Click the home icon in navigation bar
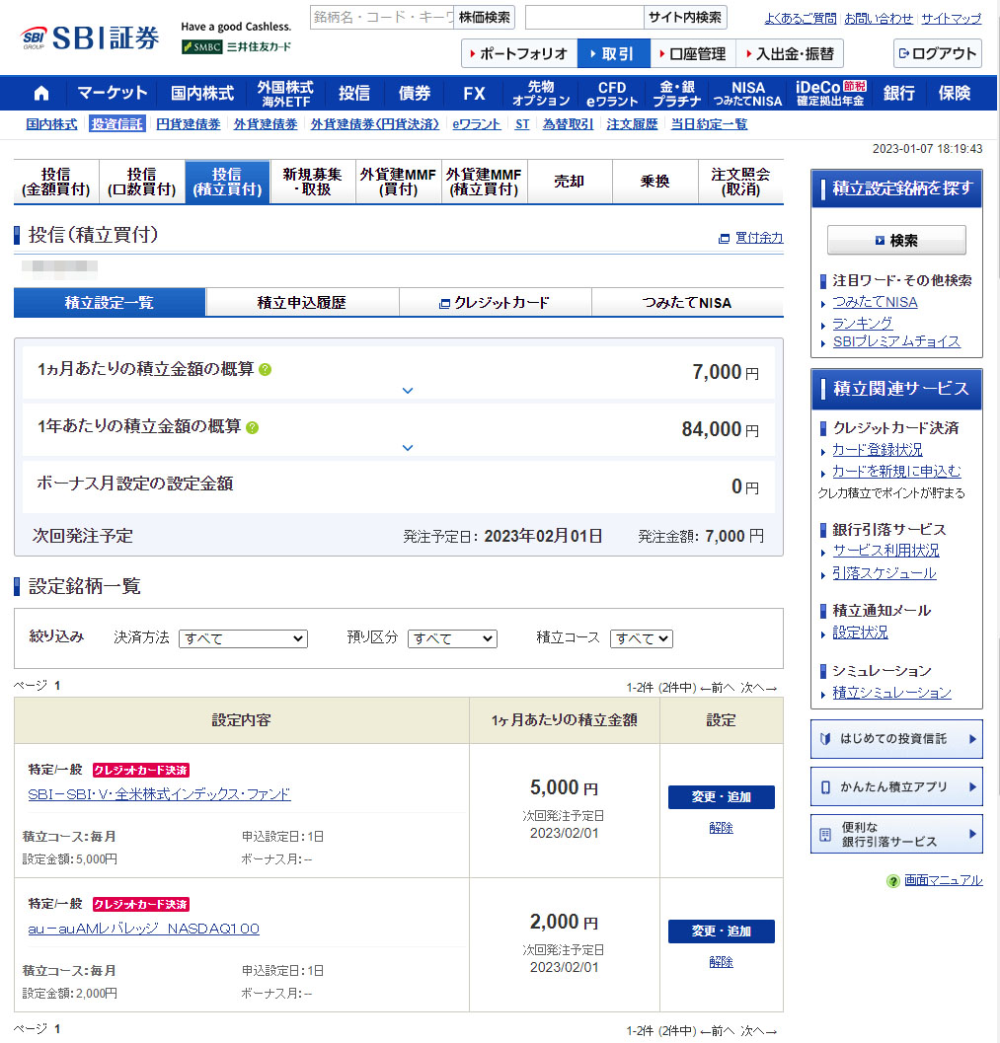This screenshot has width=1000, height=1043. tap(41, 94)
